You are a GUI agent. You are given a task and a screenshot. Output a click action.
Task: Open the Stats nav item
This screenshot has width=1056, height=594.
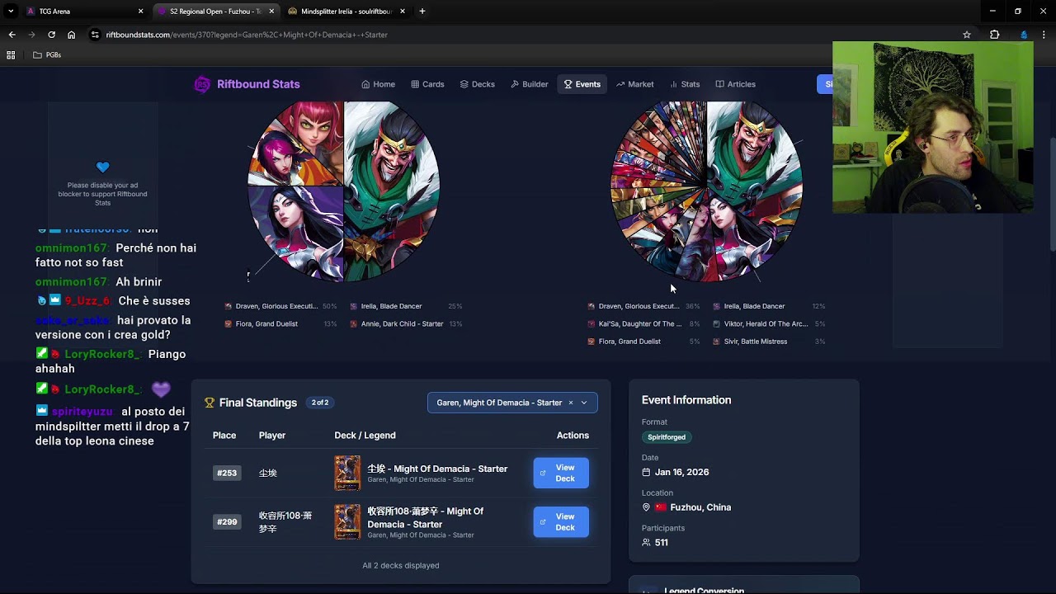(685, 84)
